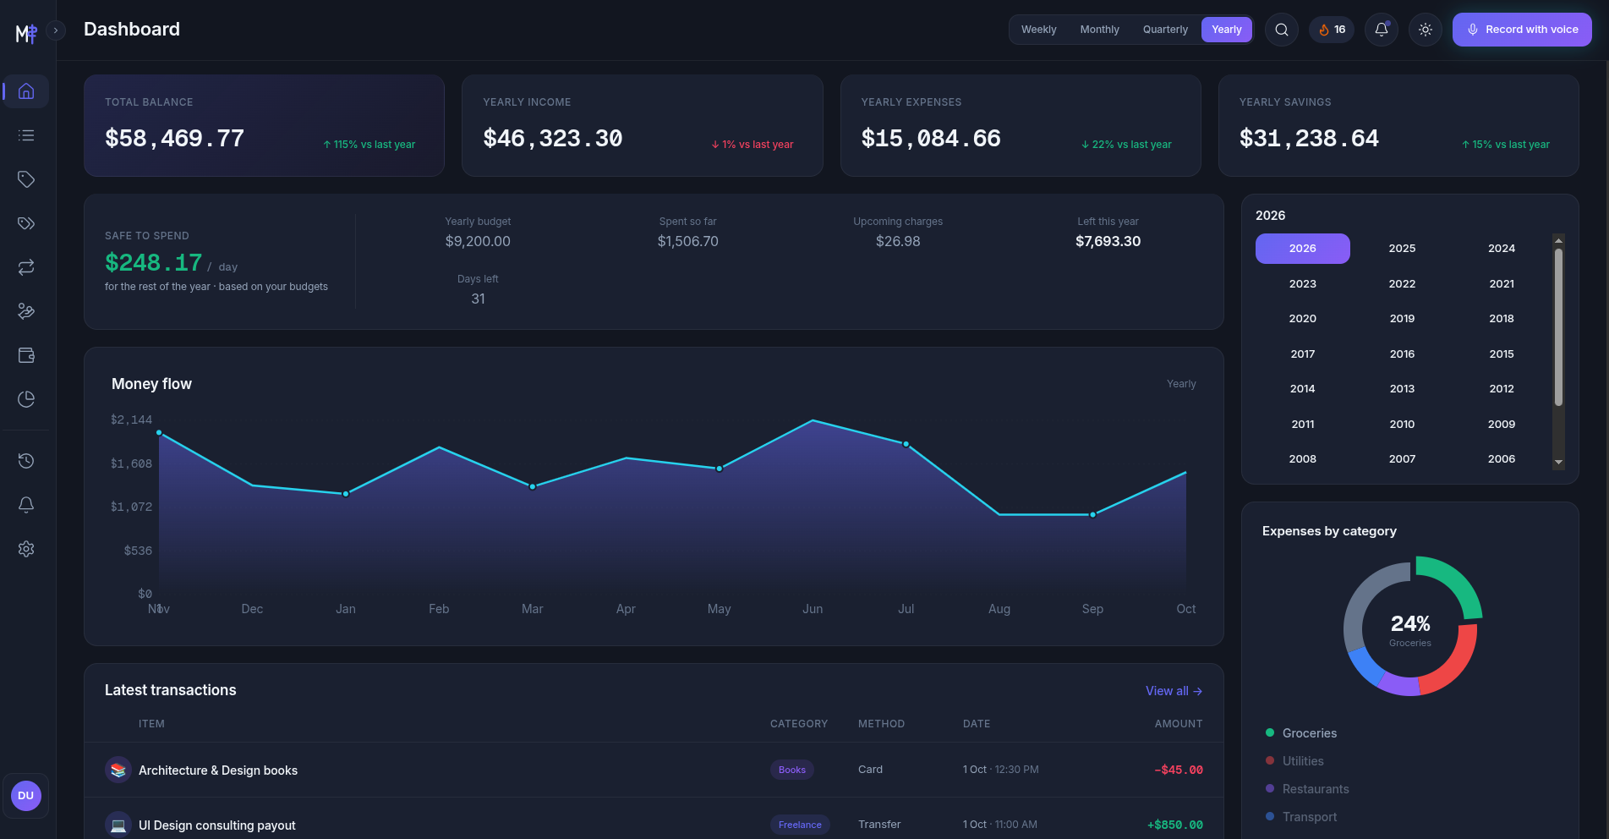Choose 2014 in the year list

click(1303, 389)
